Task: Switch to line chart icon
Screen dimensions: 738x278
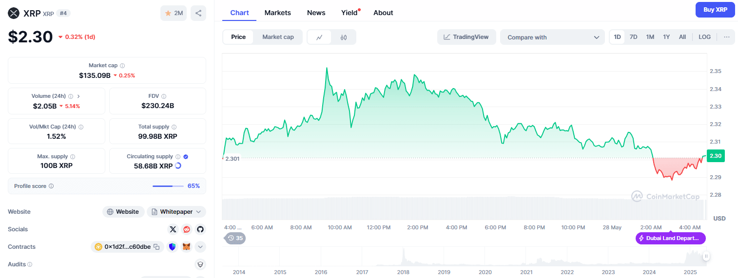Action: point(319,37)
